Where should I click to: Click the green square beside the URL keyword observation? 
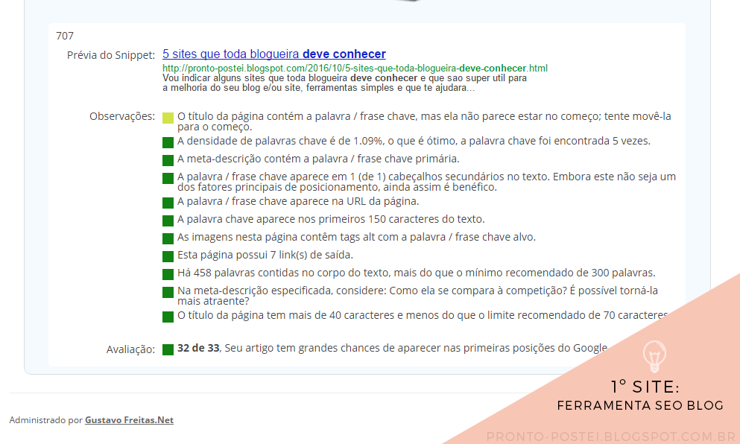tap(167, 201)
